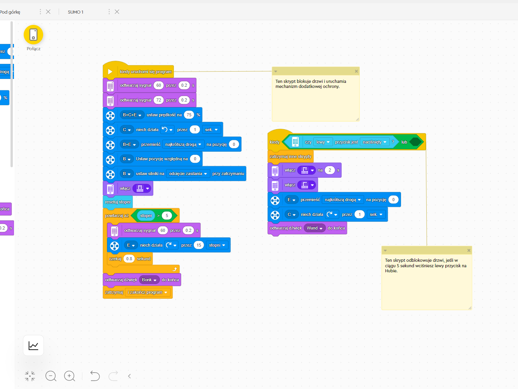Undo the last action
Viewport: 518px width, 389px height.
tap(95, 376)
